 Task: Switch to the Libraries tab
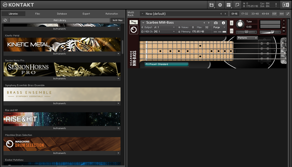pyautogui.click(x=13, y=14)
